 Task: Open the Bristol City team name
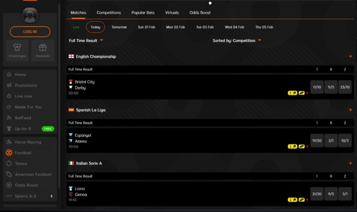[x=84, y=82]
